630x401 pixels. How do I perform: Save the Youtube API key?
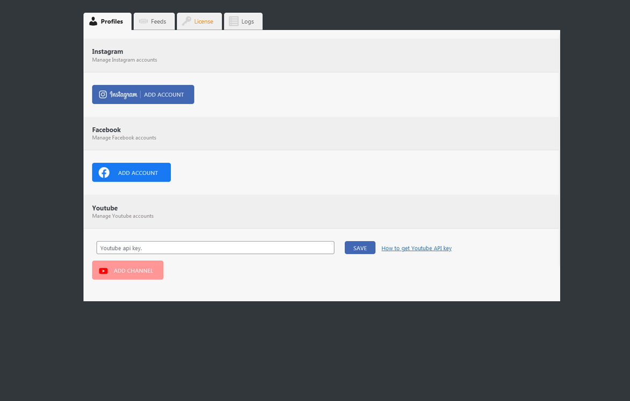[x=360, y=247]
